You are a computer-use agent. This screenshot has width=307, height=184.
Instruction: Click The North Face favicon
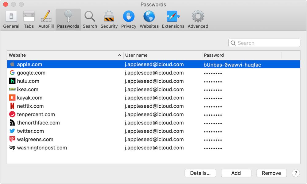12,123
